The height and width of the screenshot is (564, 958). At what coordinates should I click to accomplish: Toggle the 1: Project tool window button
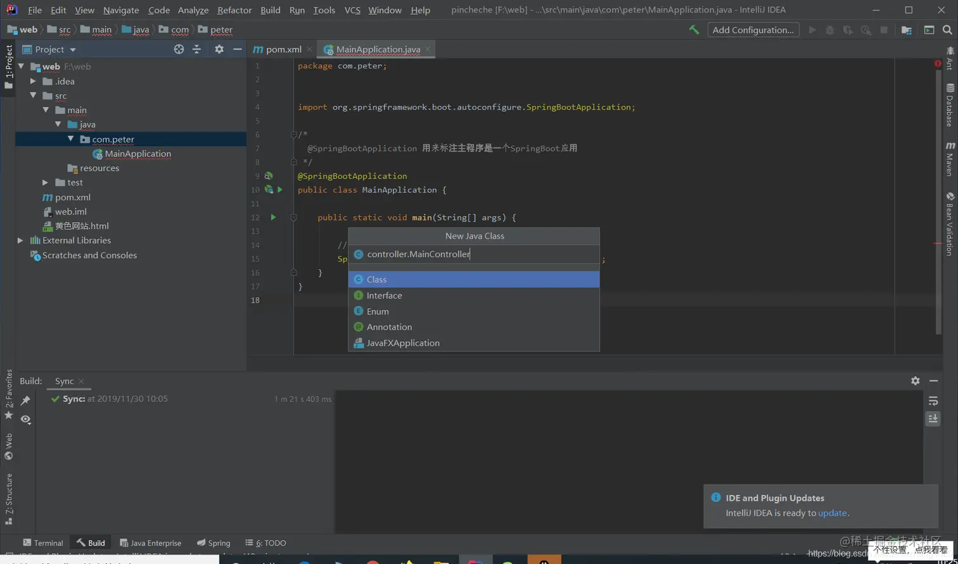pyautogui.click(x=8, y=68)
